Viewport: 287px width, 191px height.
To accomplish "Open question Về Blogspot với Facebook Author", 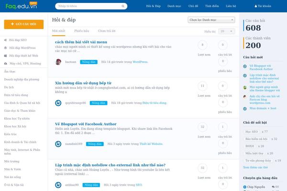I will coord(86,124).
